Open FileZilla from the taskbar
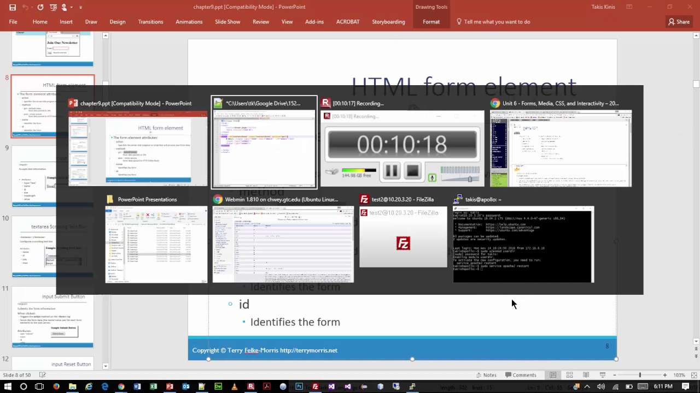Viewport: 700px width, 393px height. [x=315, y=386]
